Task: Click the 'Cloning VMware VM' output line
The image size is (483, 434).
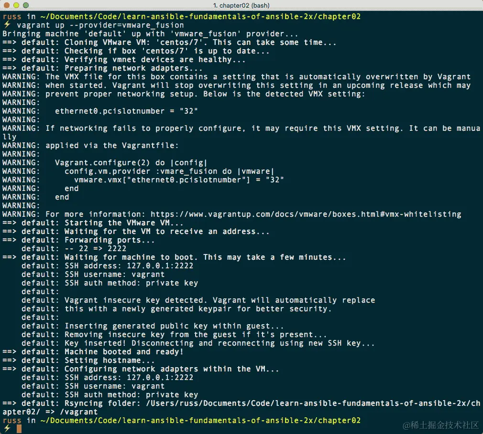Action: pos(169,42)
